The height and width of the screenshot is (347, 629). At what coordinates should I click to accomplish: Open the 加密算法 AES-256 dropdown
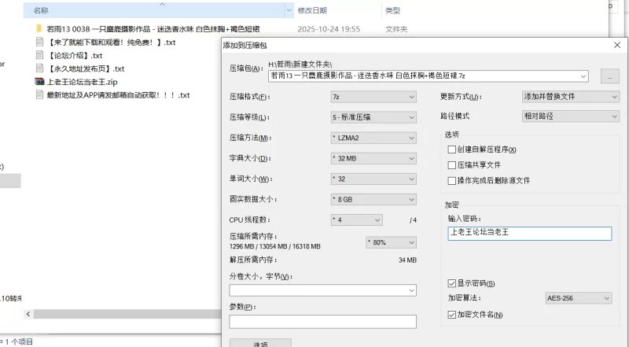pyautogui.click(x=578, y=298)
